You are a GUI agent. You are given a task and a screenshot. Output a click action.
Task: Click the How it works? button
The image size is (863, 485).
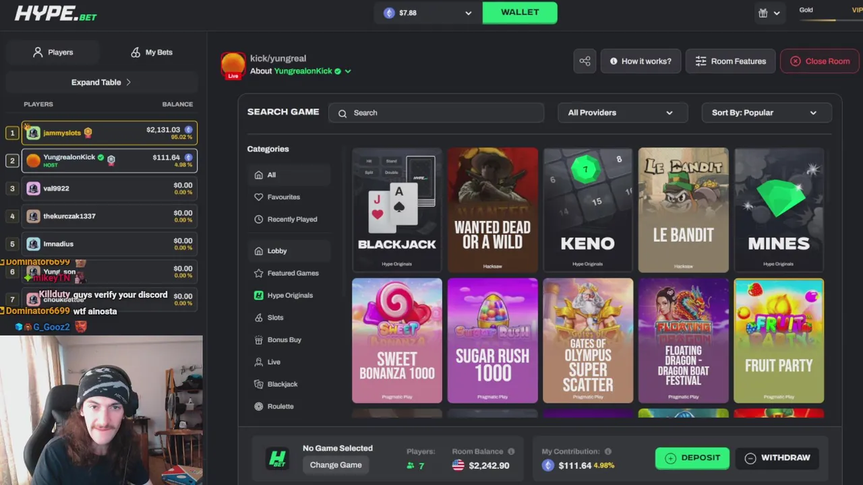pos(641,61)
